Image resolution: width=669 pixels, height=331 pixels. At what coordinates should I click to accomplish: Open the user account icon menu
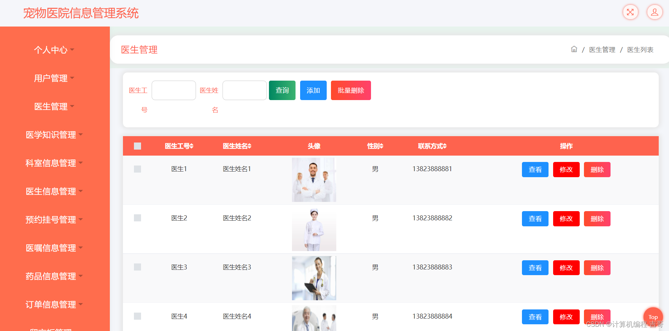(654, 12)
